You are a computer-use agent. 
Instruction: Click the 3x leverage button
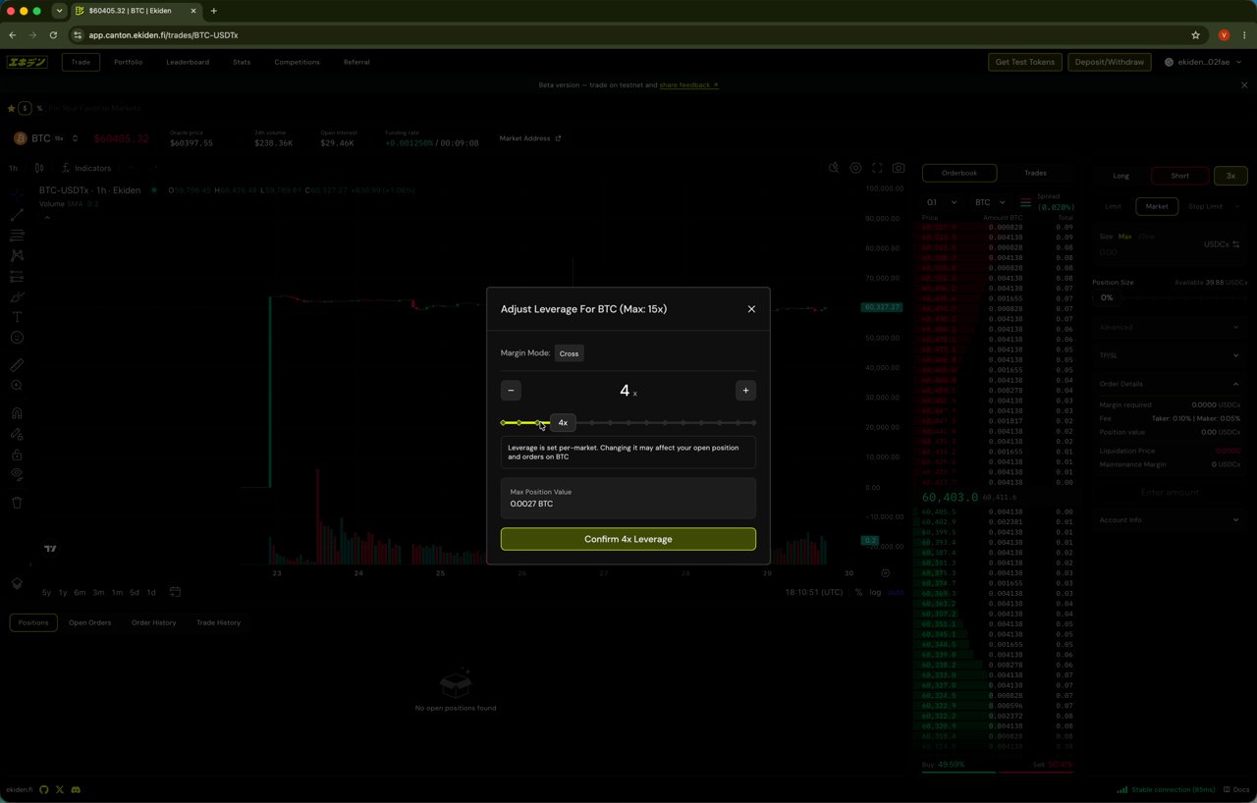(x=1230, y=176)
